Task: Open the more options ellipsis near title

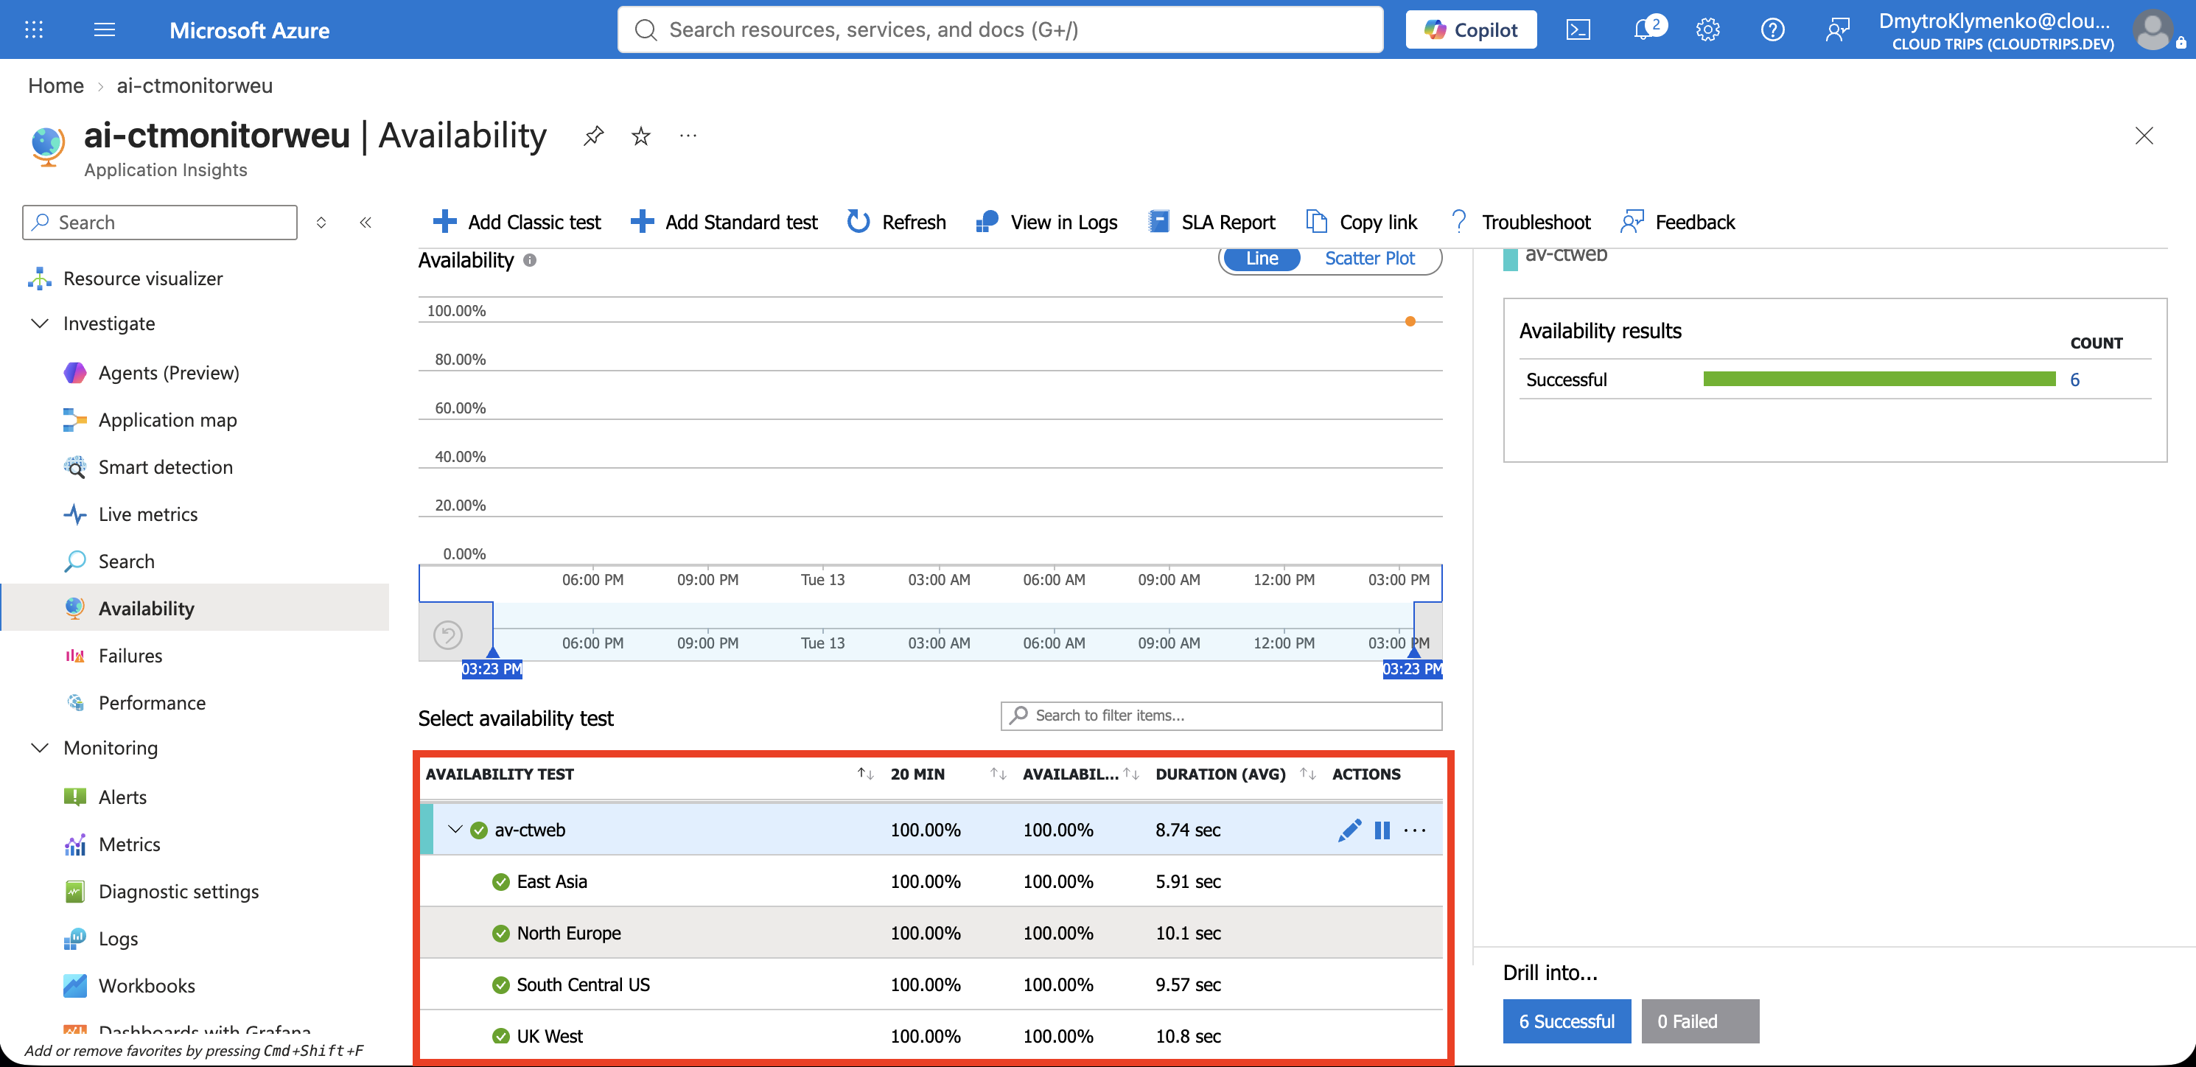Action: click(x=688, y=136)
